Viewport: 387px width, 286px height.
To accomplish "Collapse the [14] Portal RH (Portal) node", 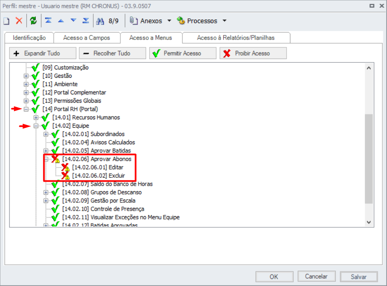I will click(x=26, y=109).
